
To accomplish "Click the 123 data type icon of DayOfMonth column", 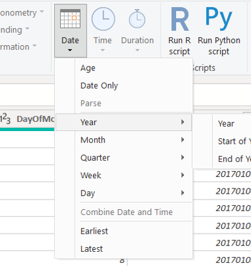I will coord(5,119).
